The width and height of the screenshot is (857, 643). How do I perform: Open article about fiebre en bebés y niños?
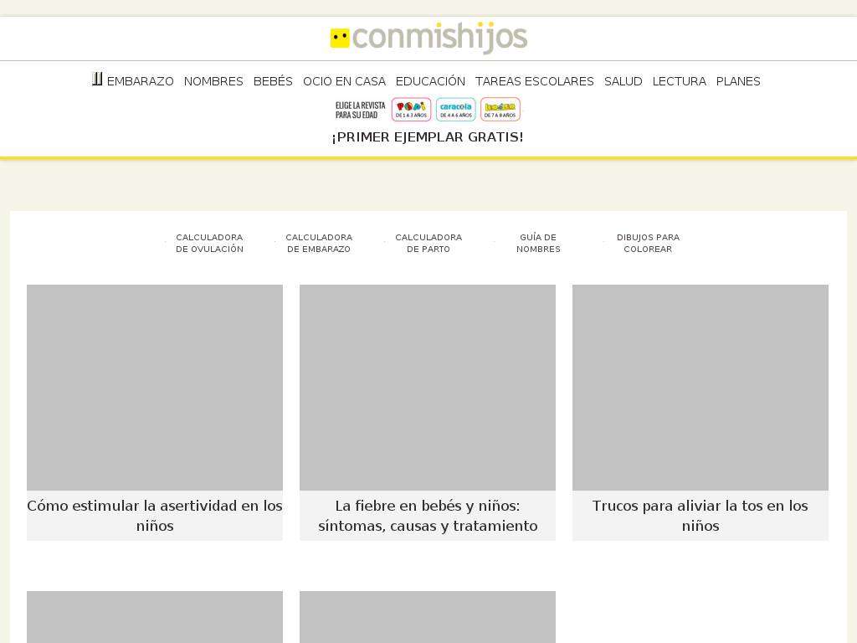428,516
